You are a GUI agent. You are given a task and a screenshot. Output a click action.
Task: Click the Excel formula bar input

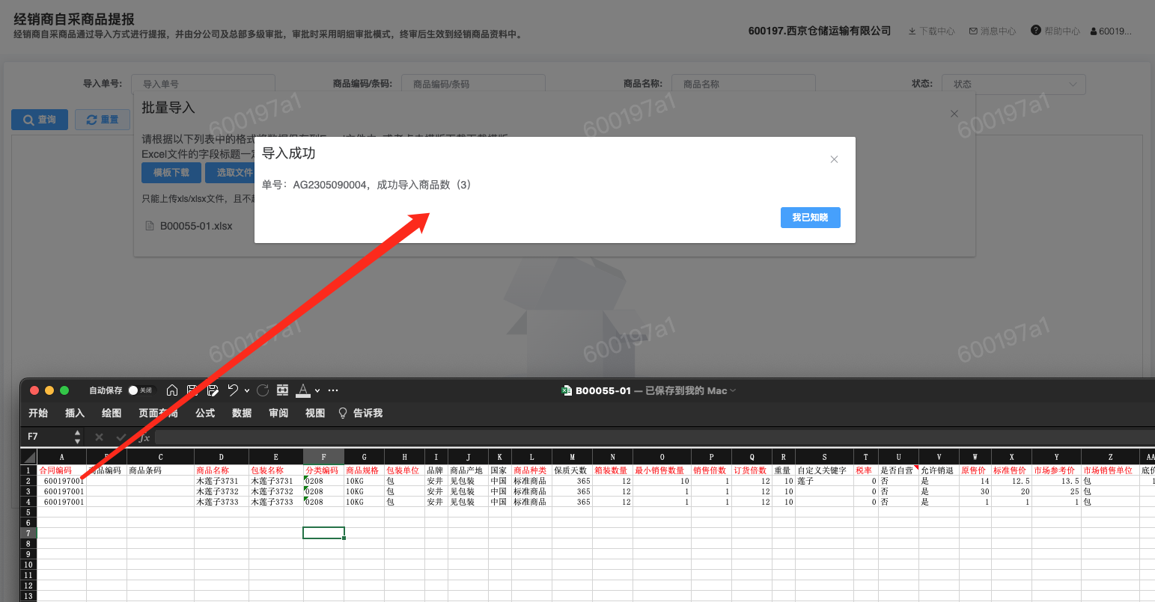(655, 437)
